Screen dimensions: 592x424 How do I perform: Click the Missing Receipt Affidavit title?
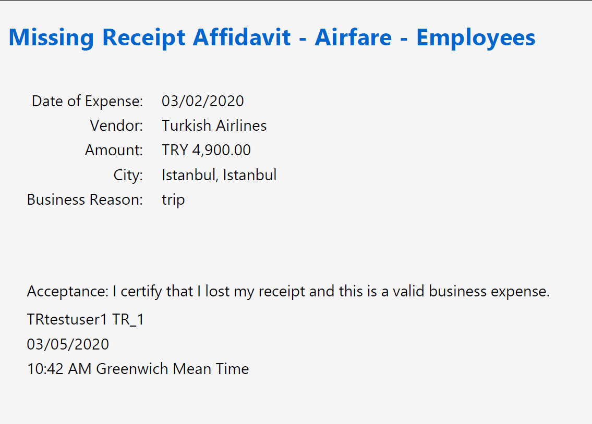(x=272, y=38)
